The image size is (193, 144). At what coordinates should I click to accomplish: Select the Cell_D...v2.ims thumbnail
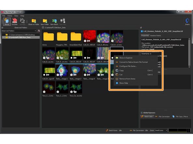tap(117, 36)
